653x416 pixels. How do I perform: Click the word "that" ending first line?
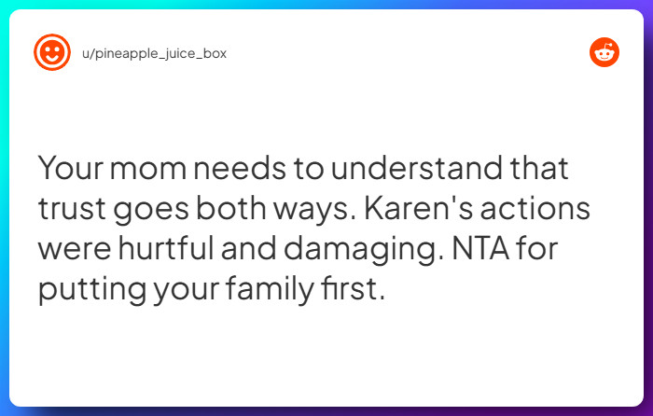click(540, 168)
